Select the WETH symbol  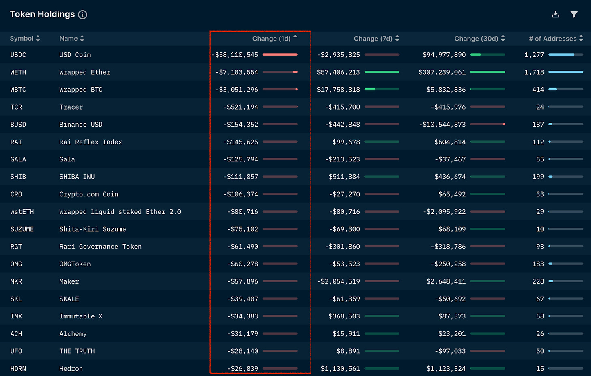tap(18, 72)
